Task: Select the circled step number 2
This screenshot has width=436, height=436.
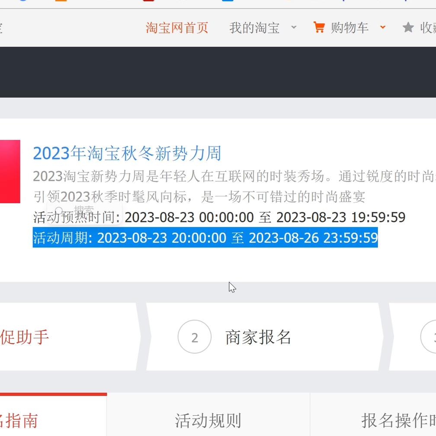Action: (x=195, y=337)
